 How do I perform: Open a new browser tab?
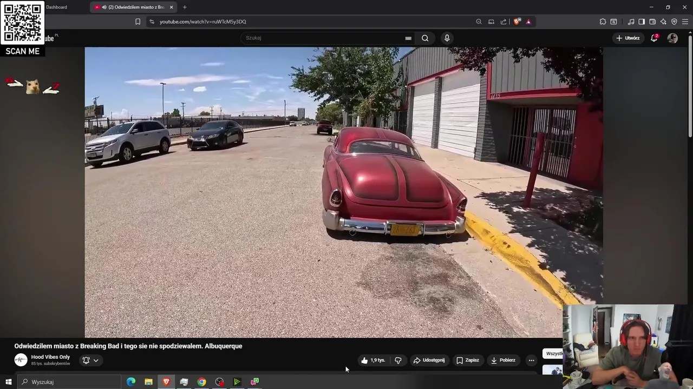tap(185, 7)
